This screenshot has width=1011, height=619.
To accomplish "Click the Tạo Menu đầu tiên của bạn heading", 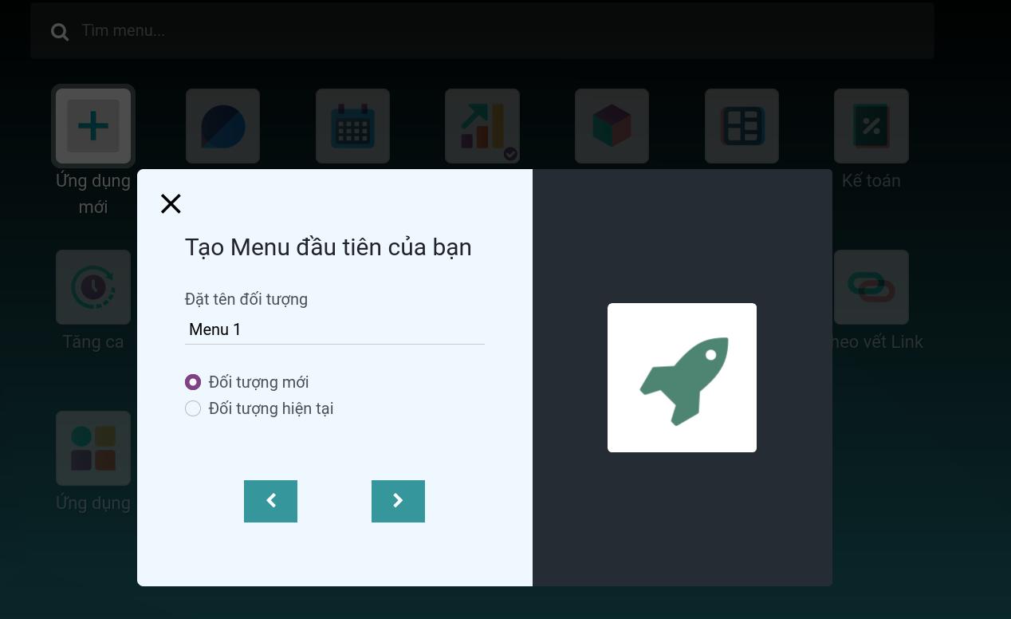I will point(328,247).
